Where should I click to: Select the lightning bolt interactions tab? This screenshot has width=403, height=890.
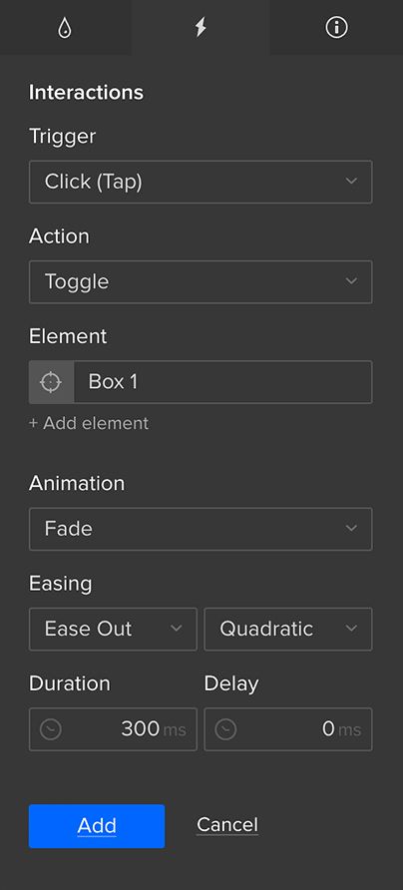(x=201, y=27)
